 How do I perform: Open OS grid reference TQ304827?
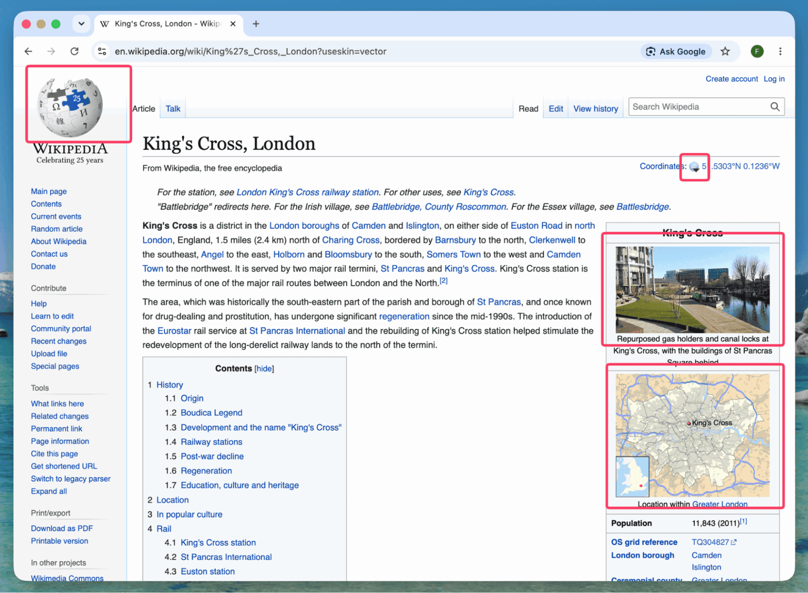tap(710, 543)
